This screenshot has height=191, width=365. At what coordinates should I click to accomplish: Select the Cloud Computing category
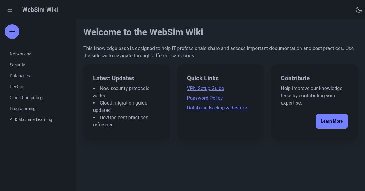[x=26, y=98]
